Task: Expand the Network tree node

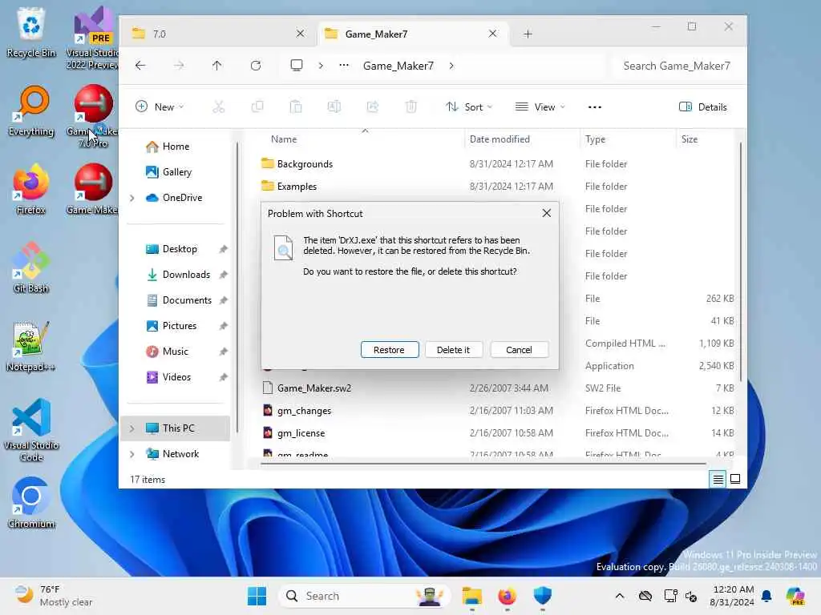Action: pos(132,454)
